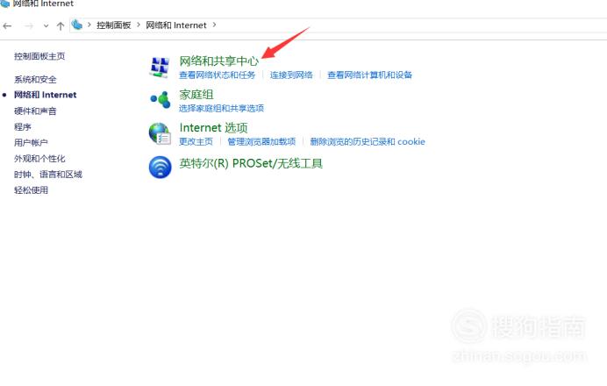
Task: Select 程序 in sidebar
Action: (23, 126)
